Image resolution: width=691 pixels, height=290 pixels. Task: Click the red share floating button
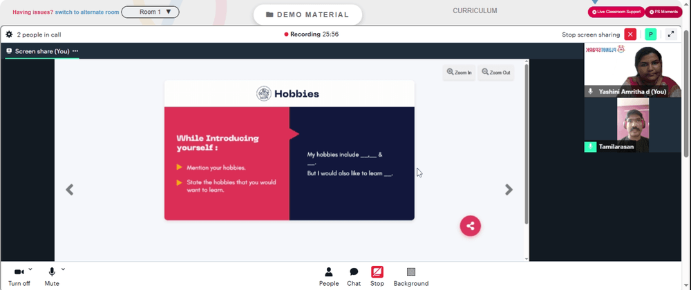470,226
